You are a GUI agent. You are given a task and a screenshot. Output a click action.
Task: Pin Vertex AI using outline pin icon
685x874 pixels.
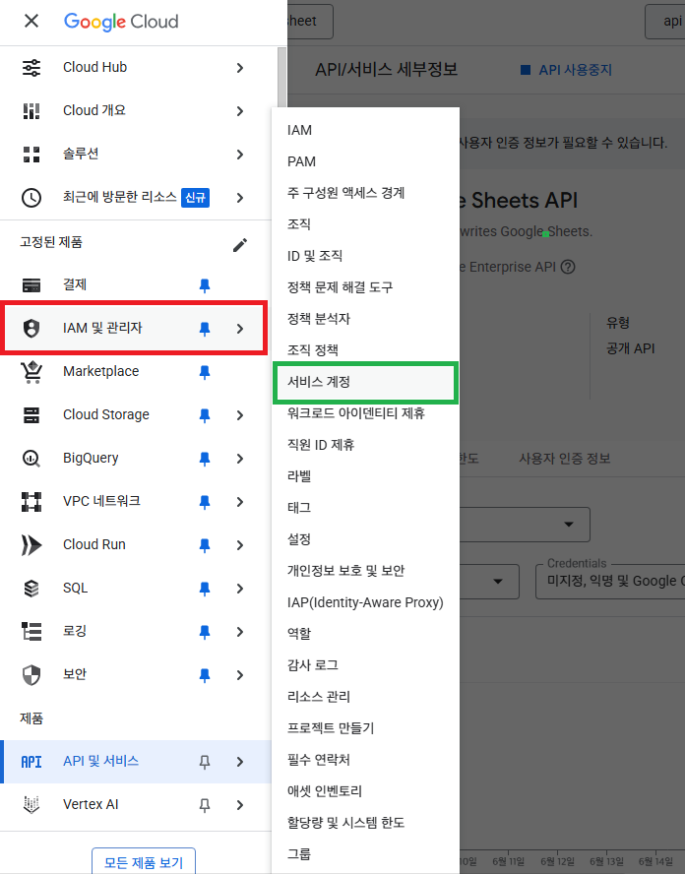[x=205, y=805]
